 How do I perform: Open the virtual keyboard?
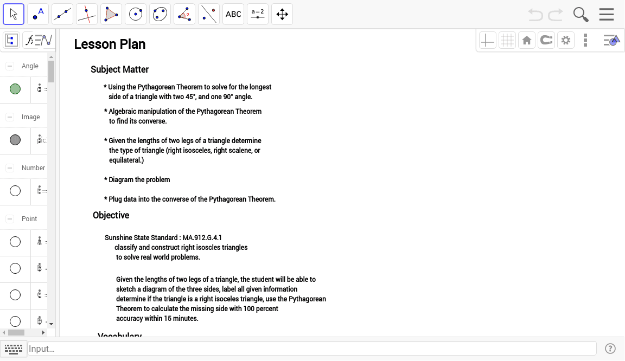[14, 349]
